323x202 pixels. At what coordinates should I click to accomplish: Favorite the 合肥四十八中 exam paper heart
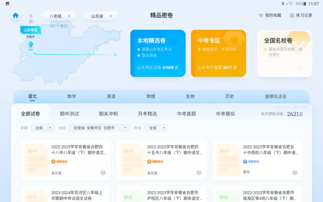pyautogui.click(x=103, y=173)
